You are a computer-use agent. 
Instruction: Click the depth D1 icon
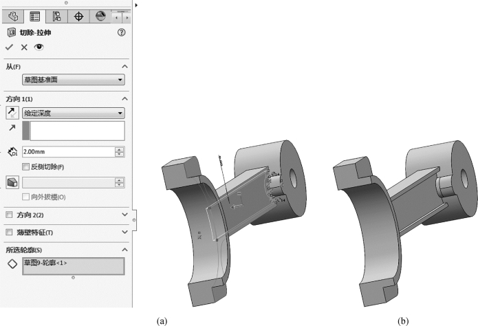point(12,151)
